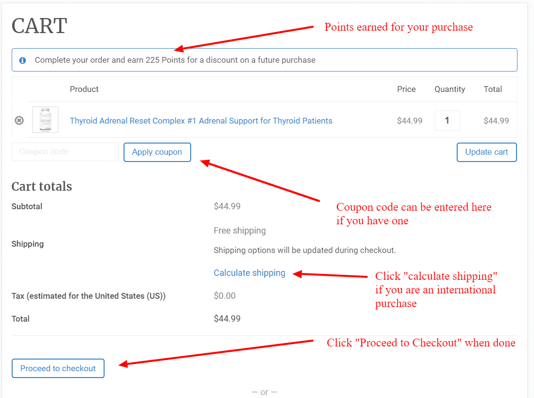Select the Product column header
Screen dimensions: 534x398
click(x=84, y=89)
